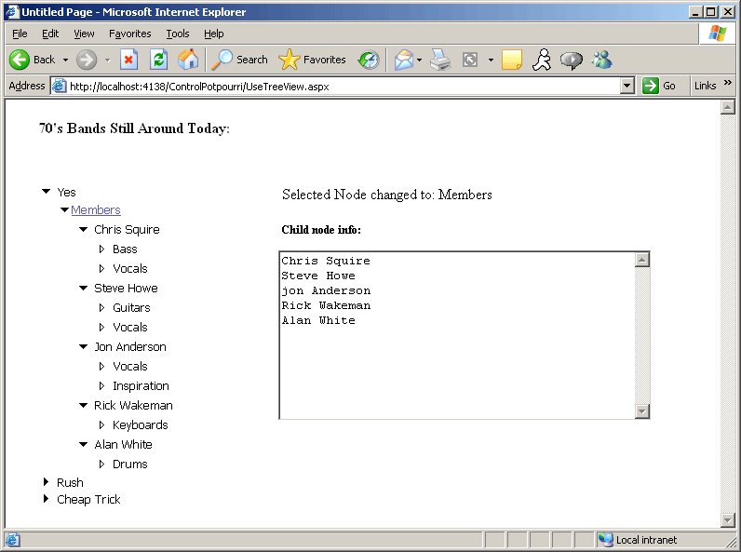Open the History icon in the toolbar

click(x=369, y=60)
